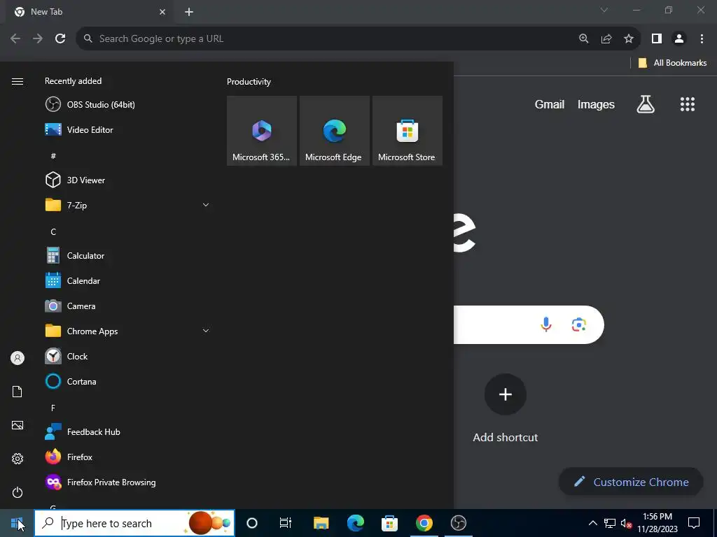Image resolution: width=717 pixels, height=537 pixels.
Task: Launch Video Editor from Recently added
Action: [x=127, y=129]
